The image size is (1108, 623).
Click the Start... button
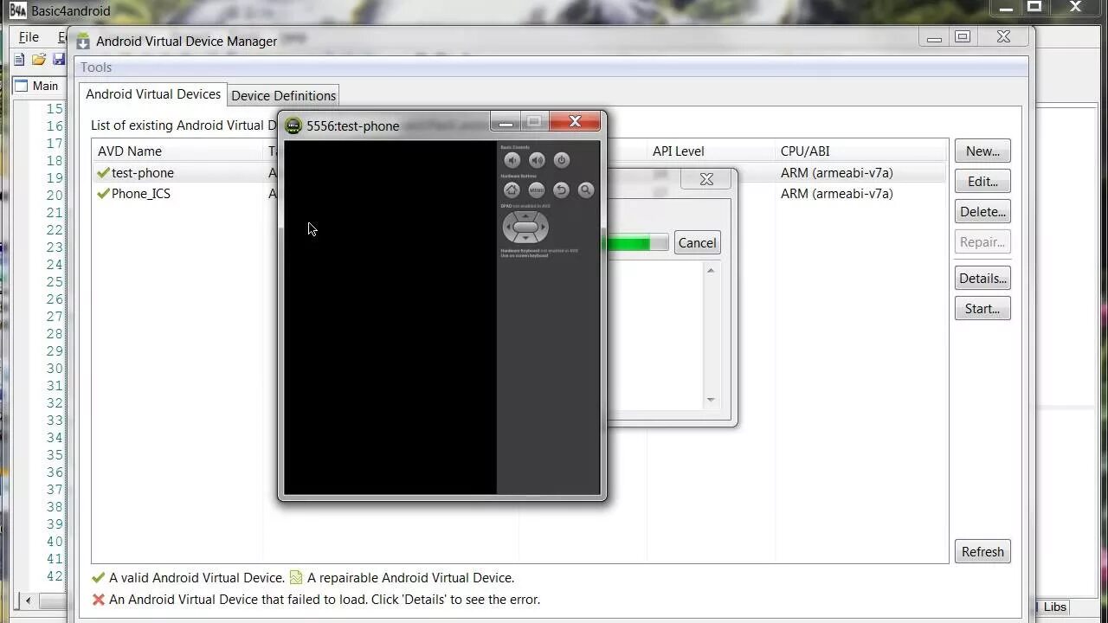982,309
